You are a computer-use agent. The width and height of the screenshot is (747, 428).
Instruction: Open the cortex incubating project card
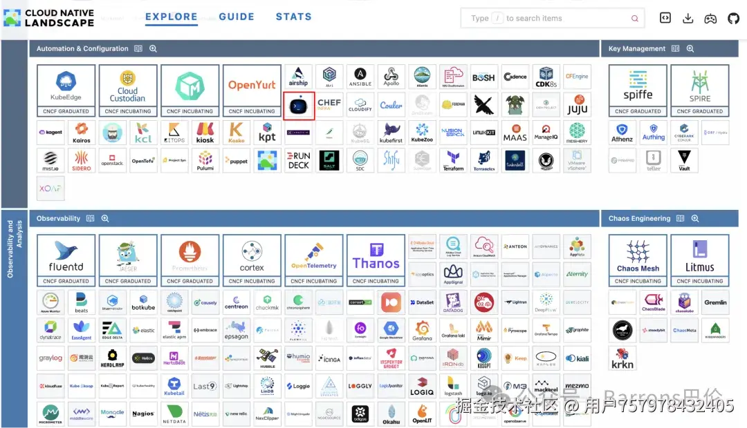(252, 260)
